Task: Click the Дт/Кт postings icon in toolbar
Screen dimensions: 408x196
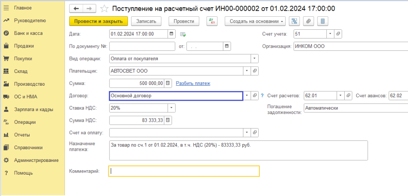Action: tap(212, 21)
